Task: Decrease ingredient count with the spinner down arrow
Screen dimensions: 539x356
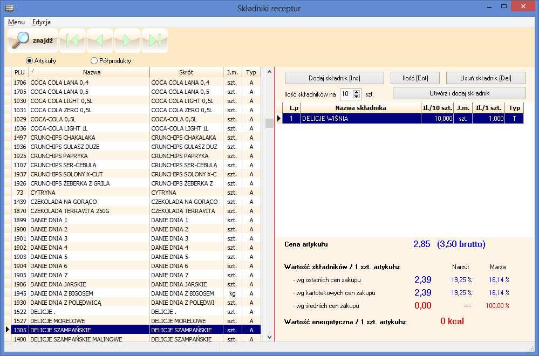Action: (357, 96)
